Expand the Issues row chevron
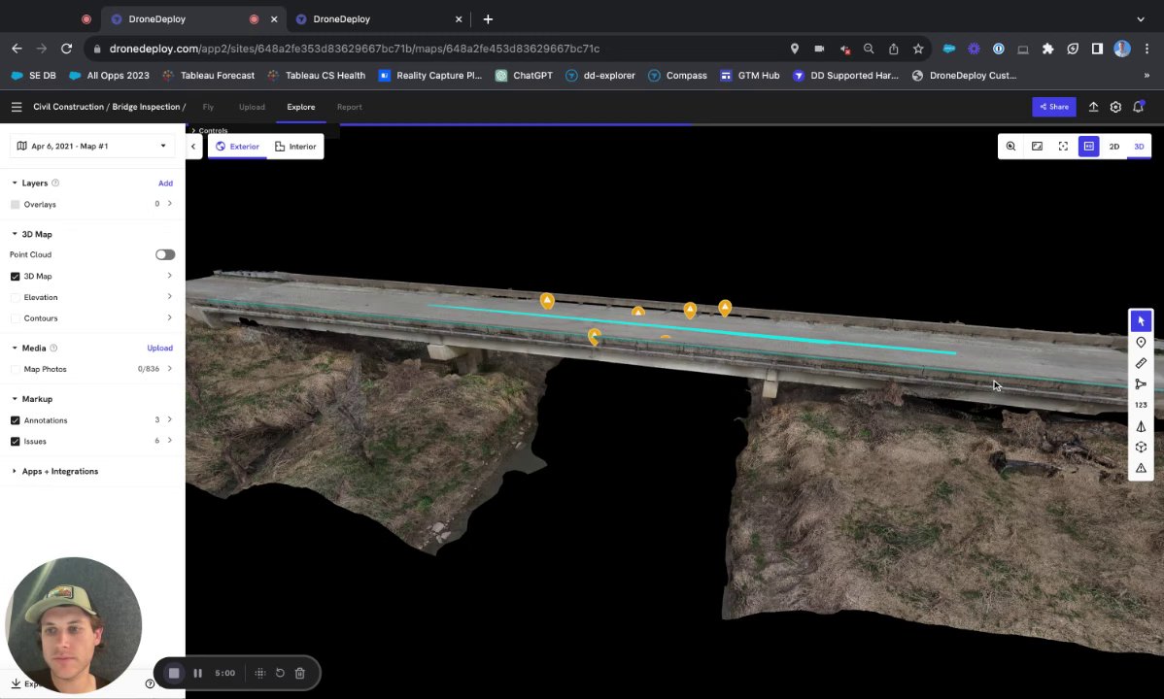The image size is (1164, 699). pos(170,440)
